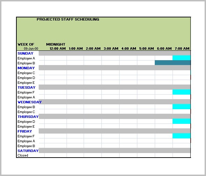Select Employee E under THURSDAY
Image resolution: width=206 pixels, height=176 pixels.
point(26,126)
